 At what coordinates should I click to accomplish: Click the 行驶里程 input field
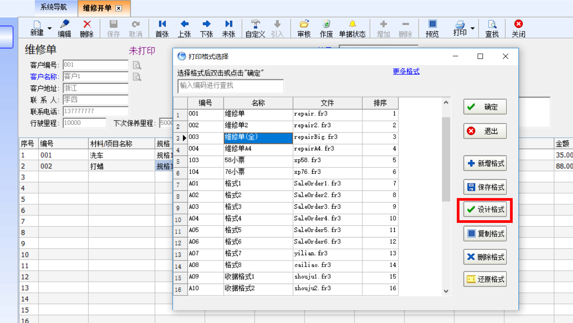85,123
